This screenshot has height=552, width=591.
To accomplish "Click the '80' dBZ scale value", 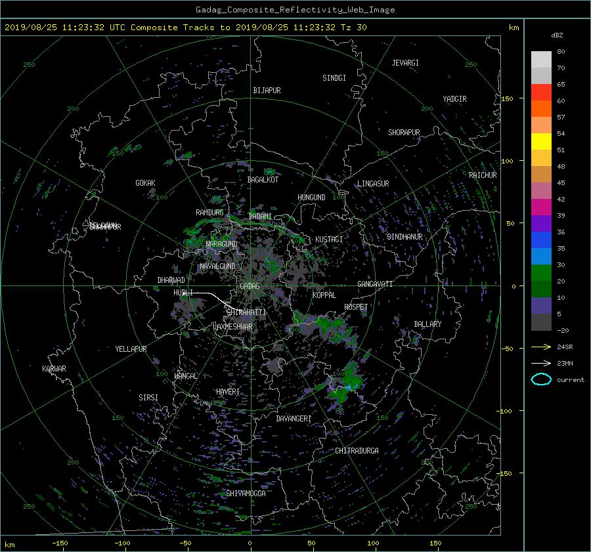I will (x=561, y=52).
